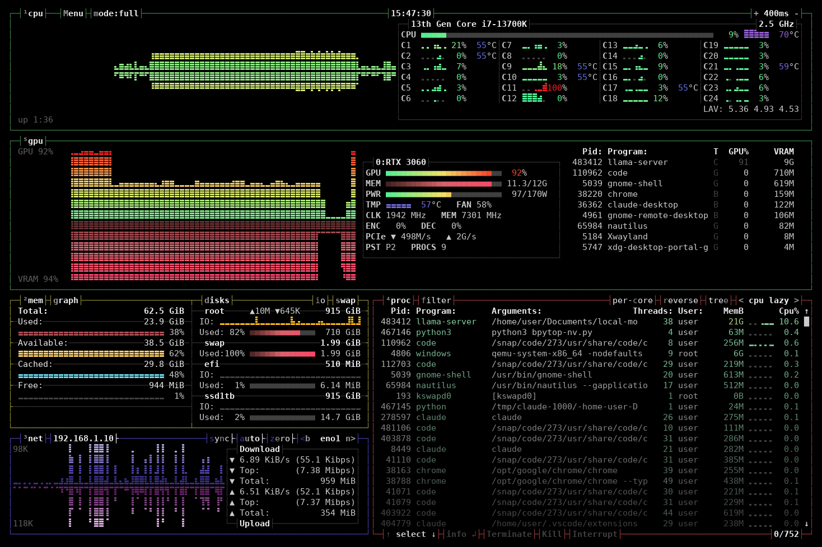This screenshot has height=547, width=822.
Task: Click the down arrow below the process scrollbar
Action: [x=806, y=524]
